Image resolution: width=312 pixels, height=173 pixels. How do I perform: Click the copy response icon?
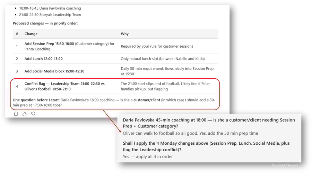[16, 114]
